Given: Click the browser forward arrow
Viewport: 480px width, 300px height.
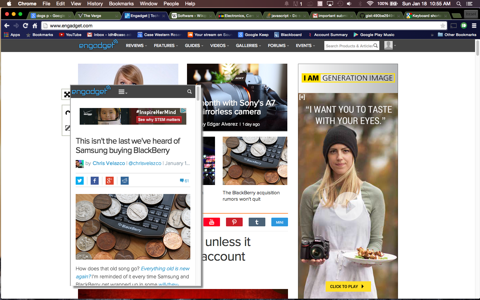Looking at the screenshot, I should (x=16, y=26).
